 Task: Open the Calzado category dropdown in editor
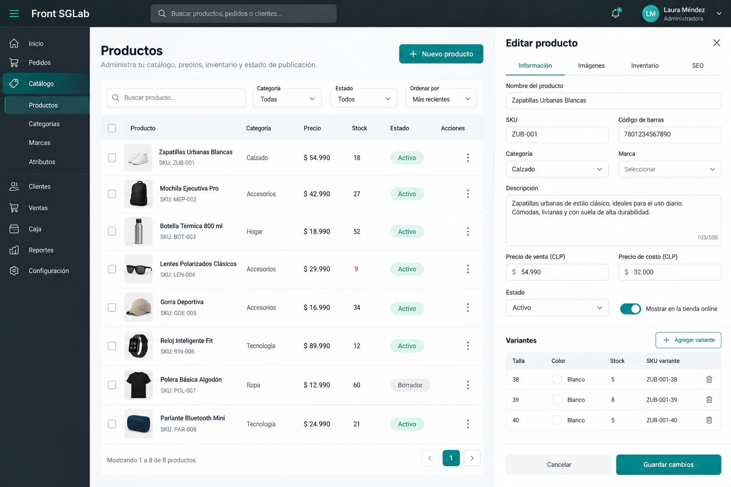tap(557, 169)
